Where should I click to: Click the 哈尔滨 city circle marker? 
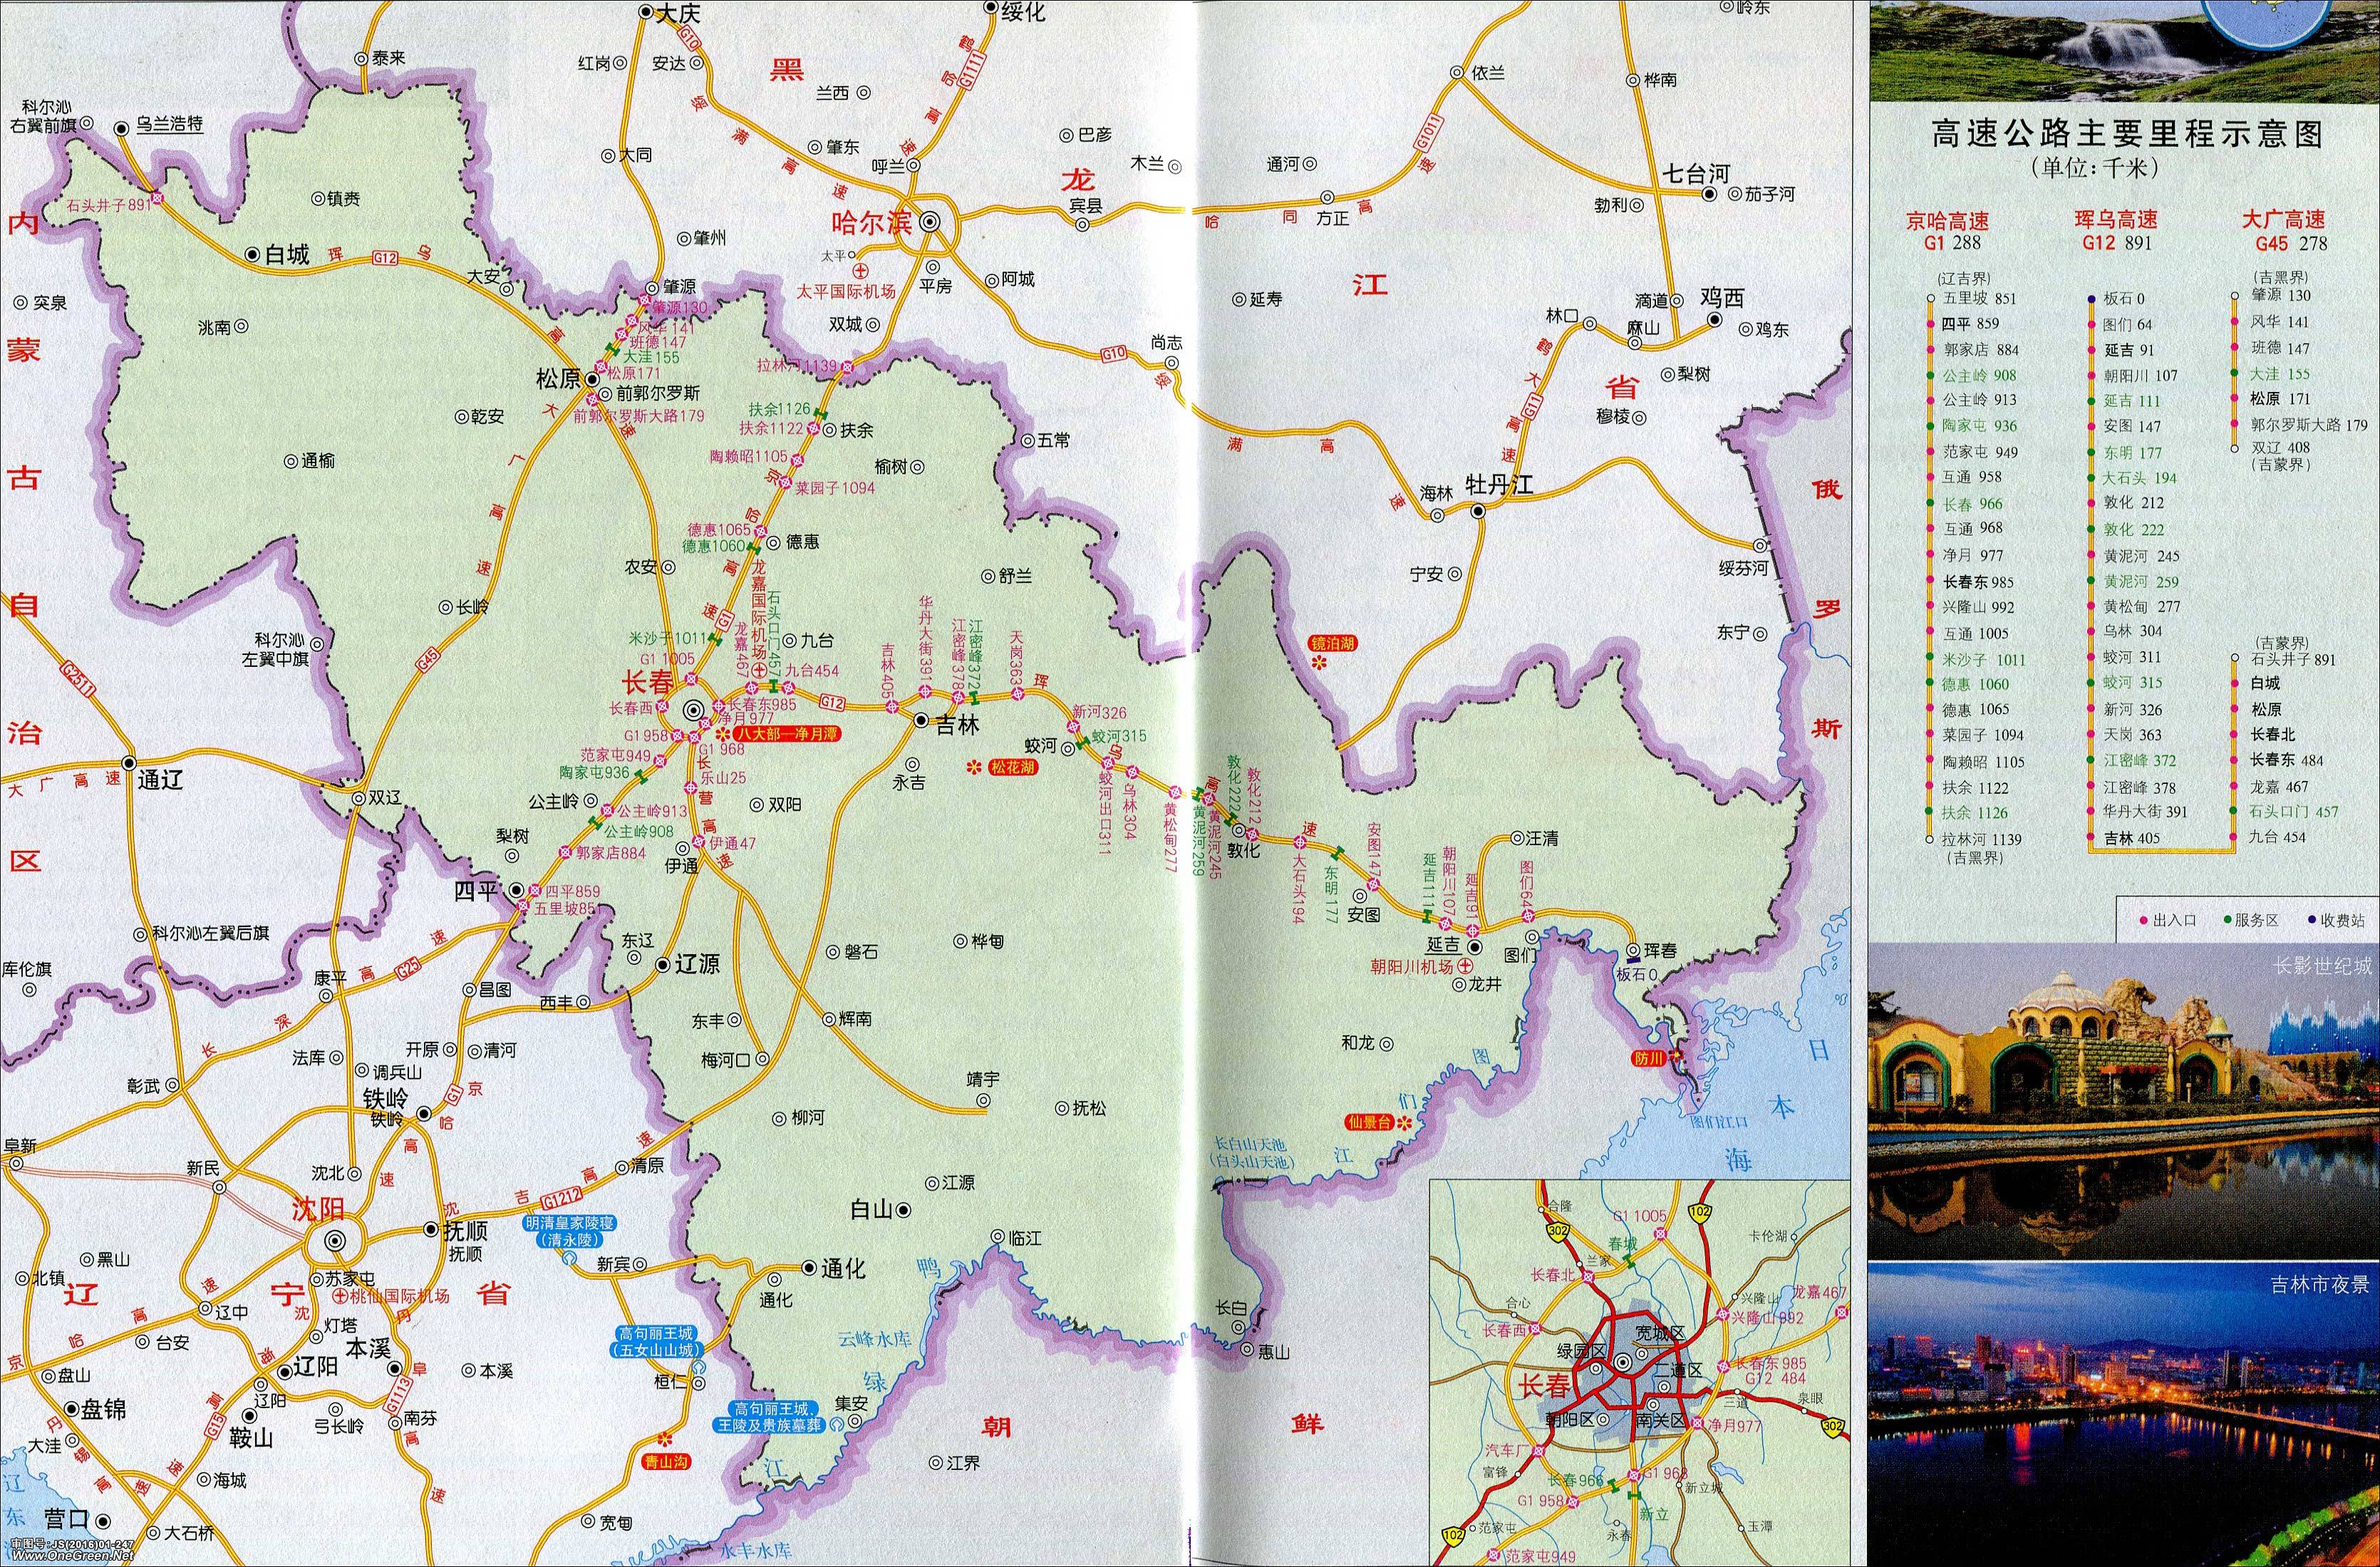(x=931, y=222)
